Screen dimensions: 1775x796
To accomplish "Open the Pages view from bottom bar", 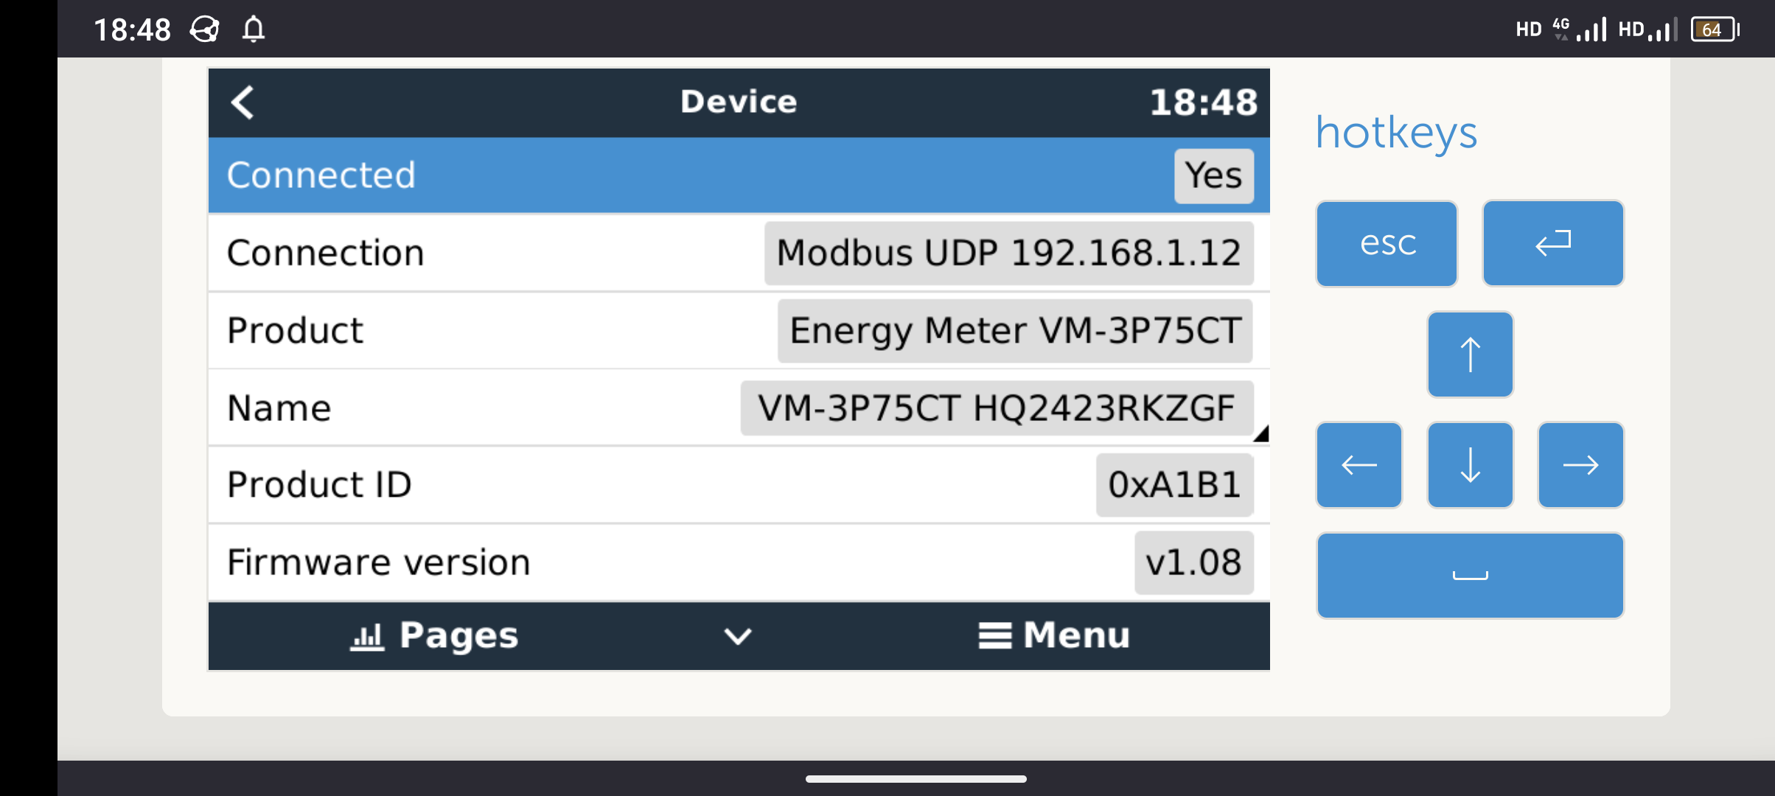I will point(435,635).
